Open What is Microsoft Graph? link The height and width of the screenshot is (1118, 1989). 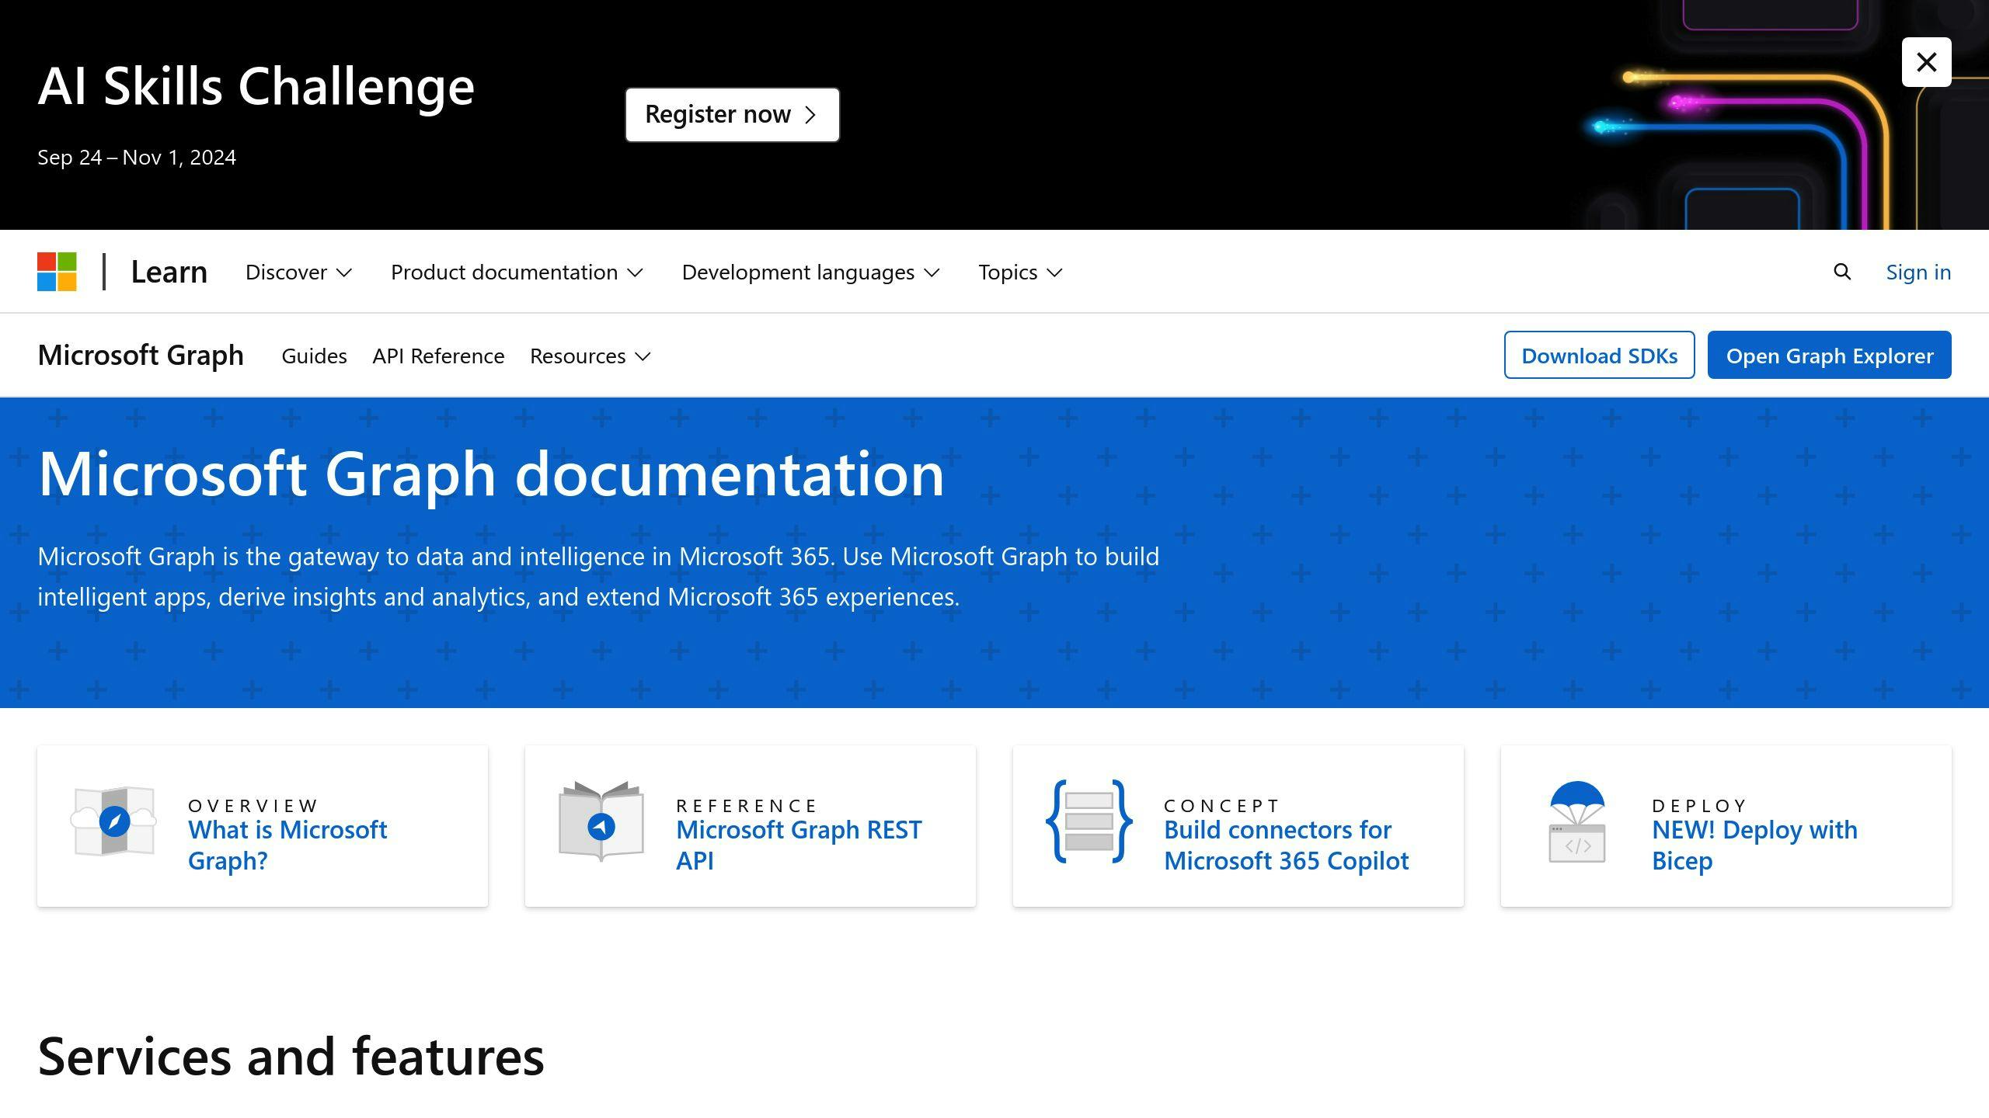(287, 845)
